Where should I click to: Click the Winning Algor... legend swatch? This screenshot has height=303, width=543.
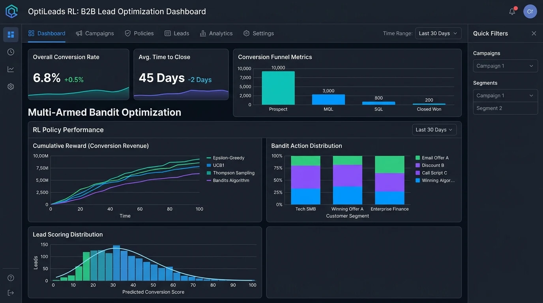[x=418, y=180]
